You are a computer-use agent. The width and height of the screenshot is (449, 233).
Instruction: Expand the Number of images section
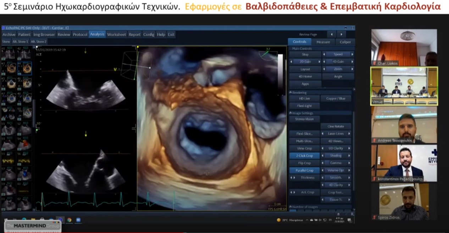(290, 207)
